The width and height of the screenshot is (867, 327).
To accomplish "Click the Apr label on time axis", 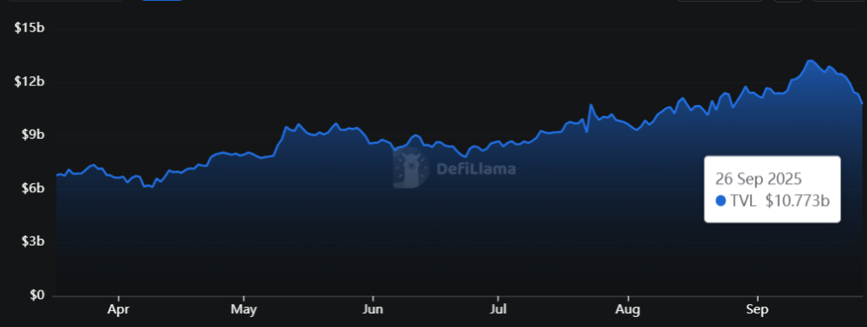I will [119, 310].
